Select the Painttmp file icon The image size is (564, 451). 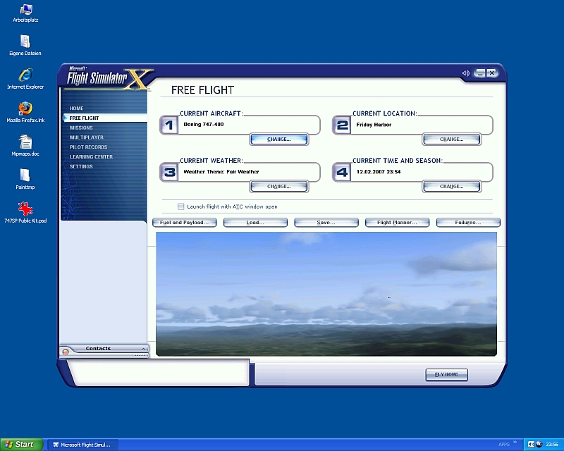tap(25, 179)
